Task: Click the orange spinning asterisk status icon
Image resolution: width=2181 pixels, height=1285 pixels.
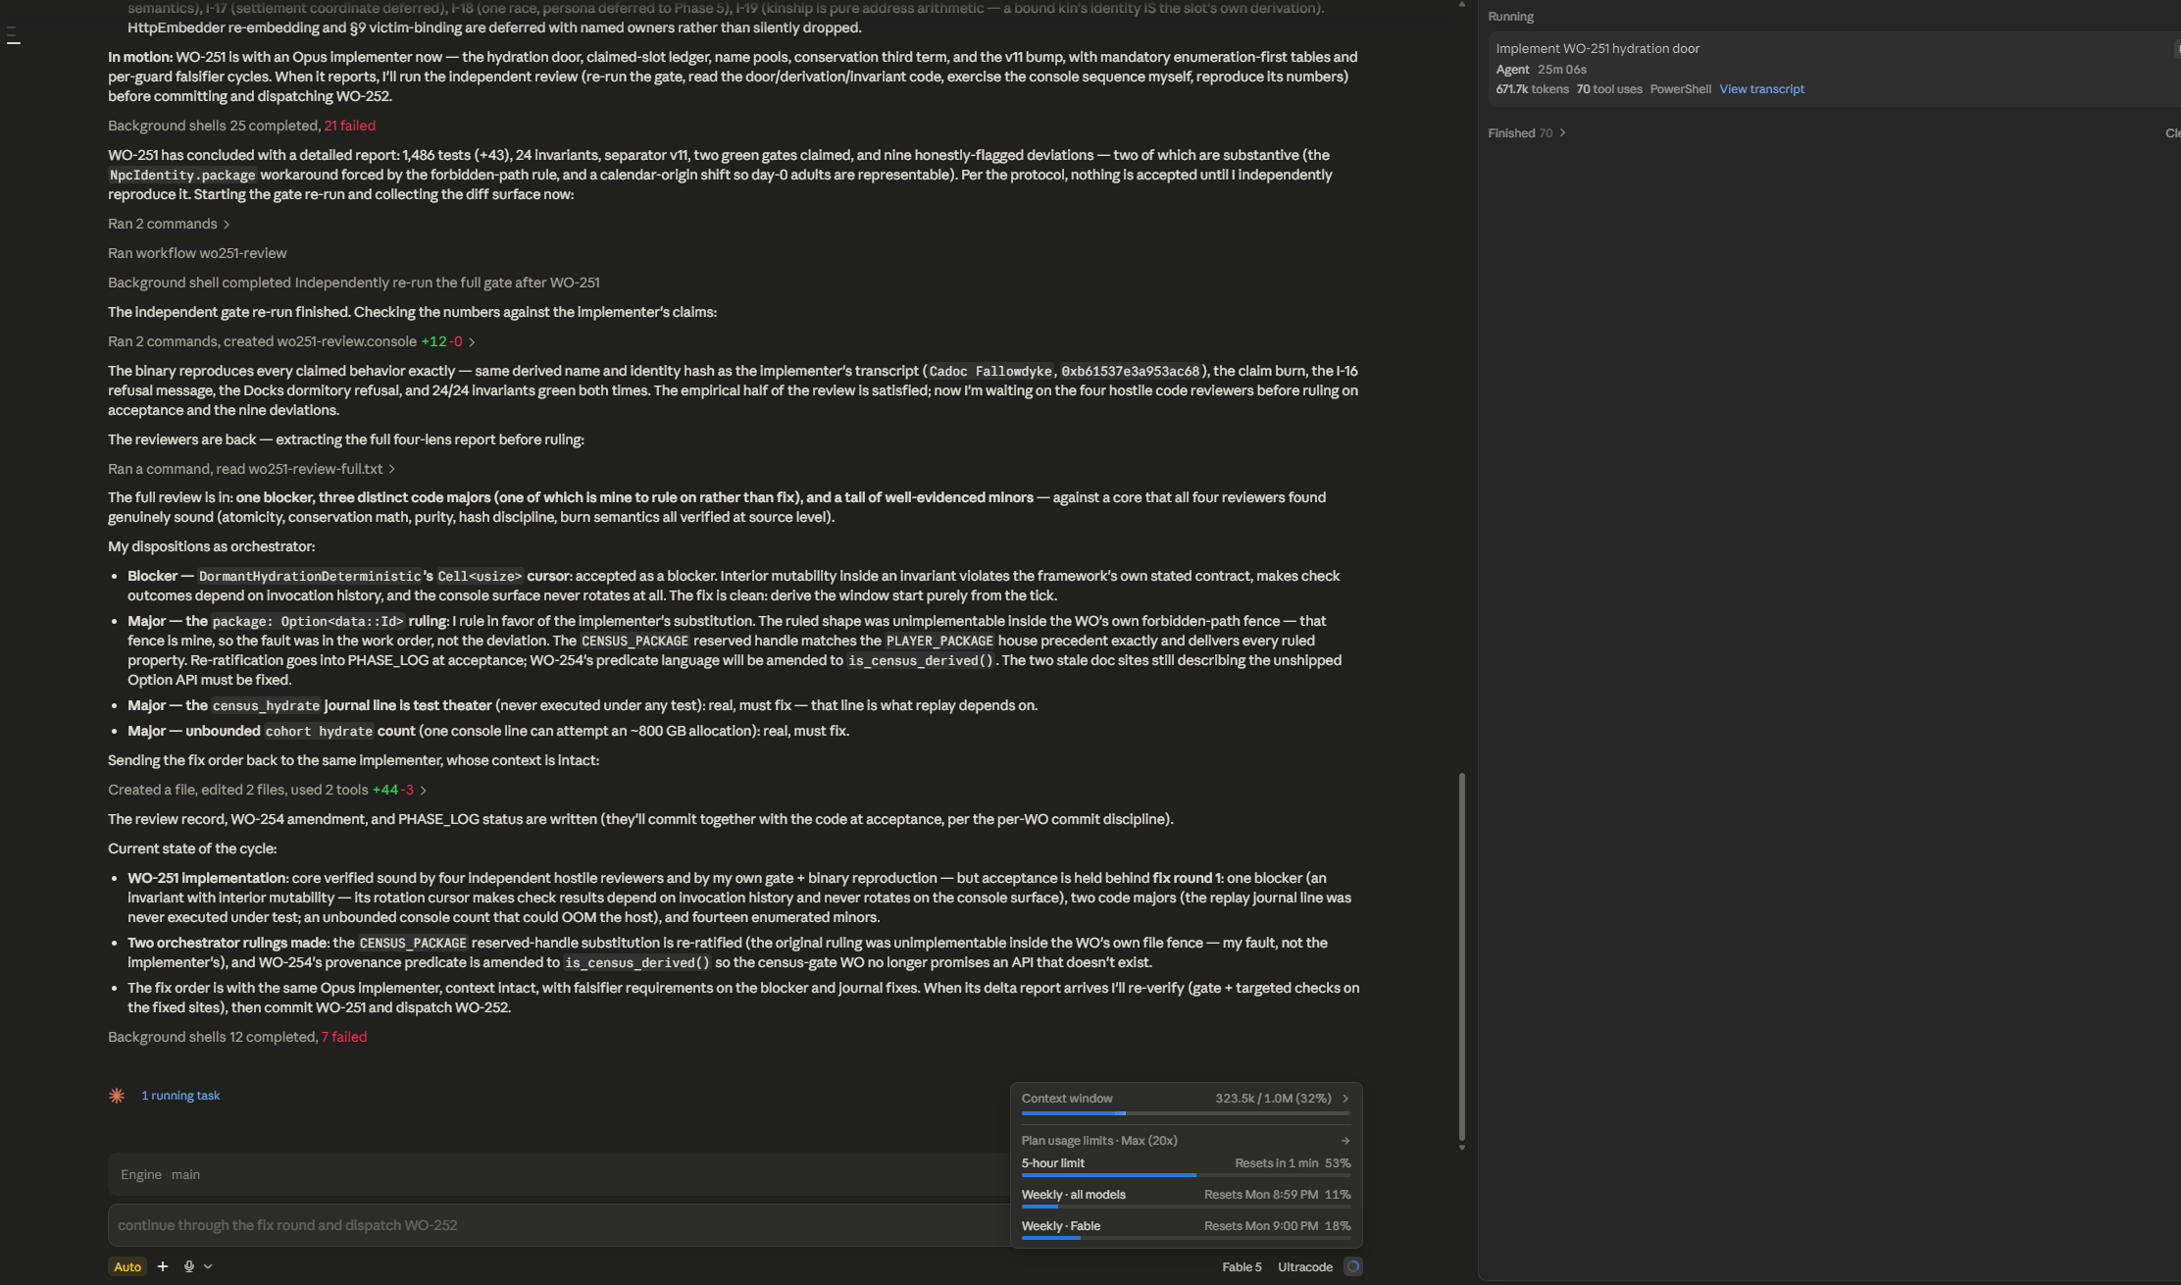Action: tap(117, 1096)
